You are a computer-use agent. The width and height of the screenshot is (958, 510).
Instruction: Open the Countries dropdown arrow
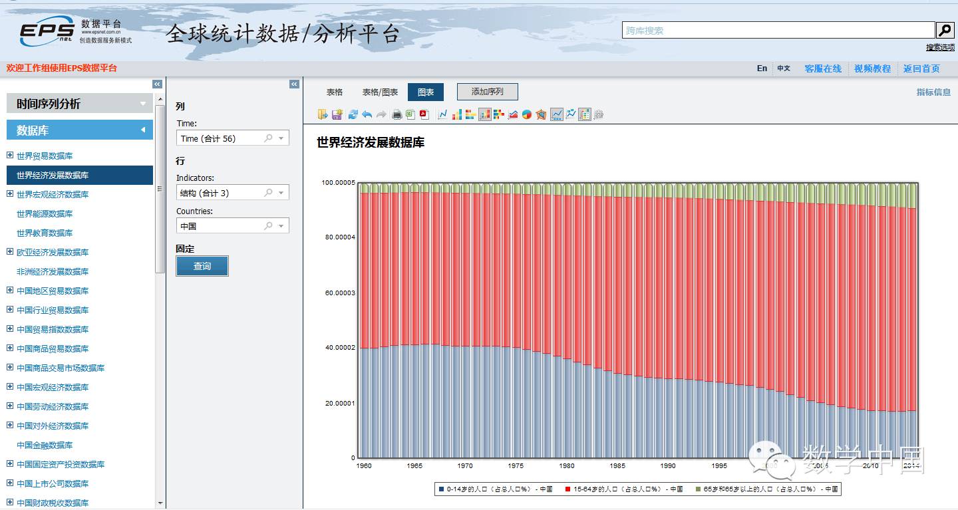pyautogui.click(x=281, y=226)
